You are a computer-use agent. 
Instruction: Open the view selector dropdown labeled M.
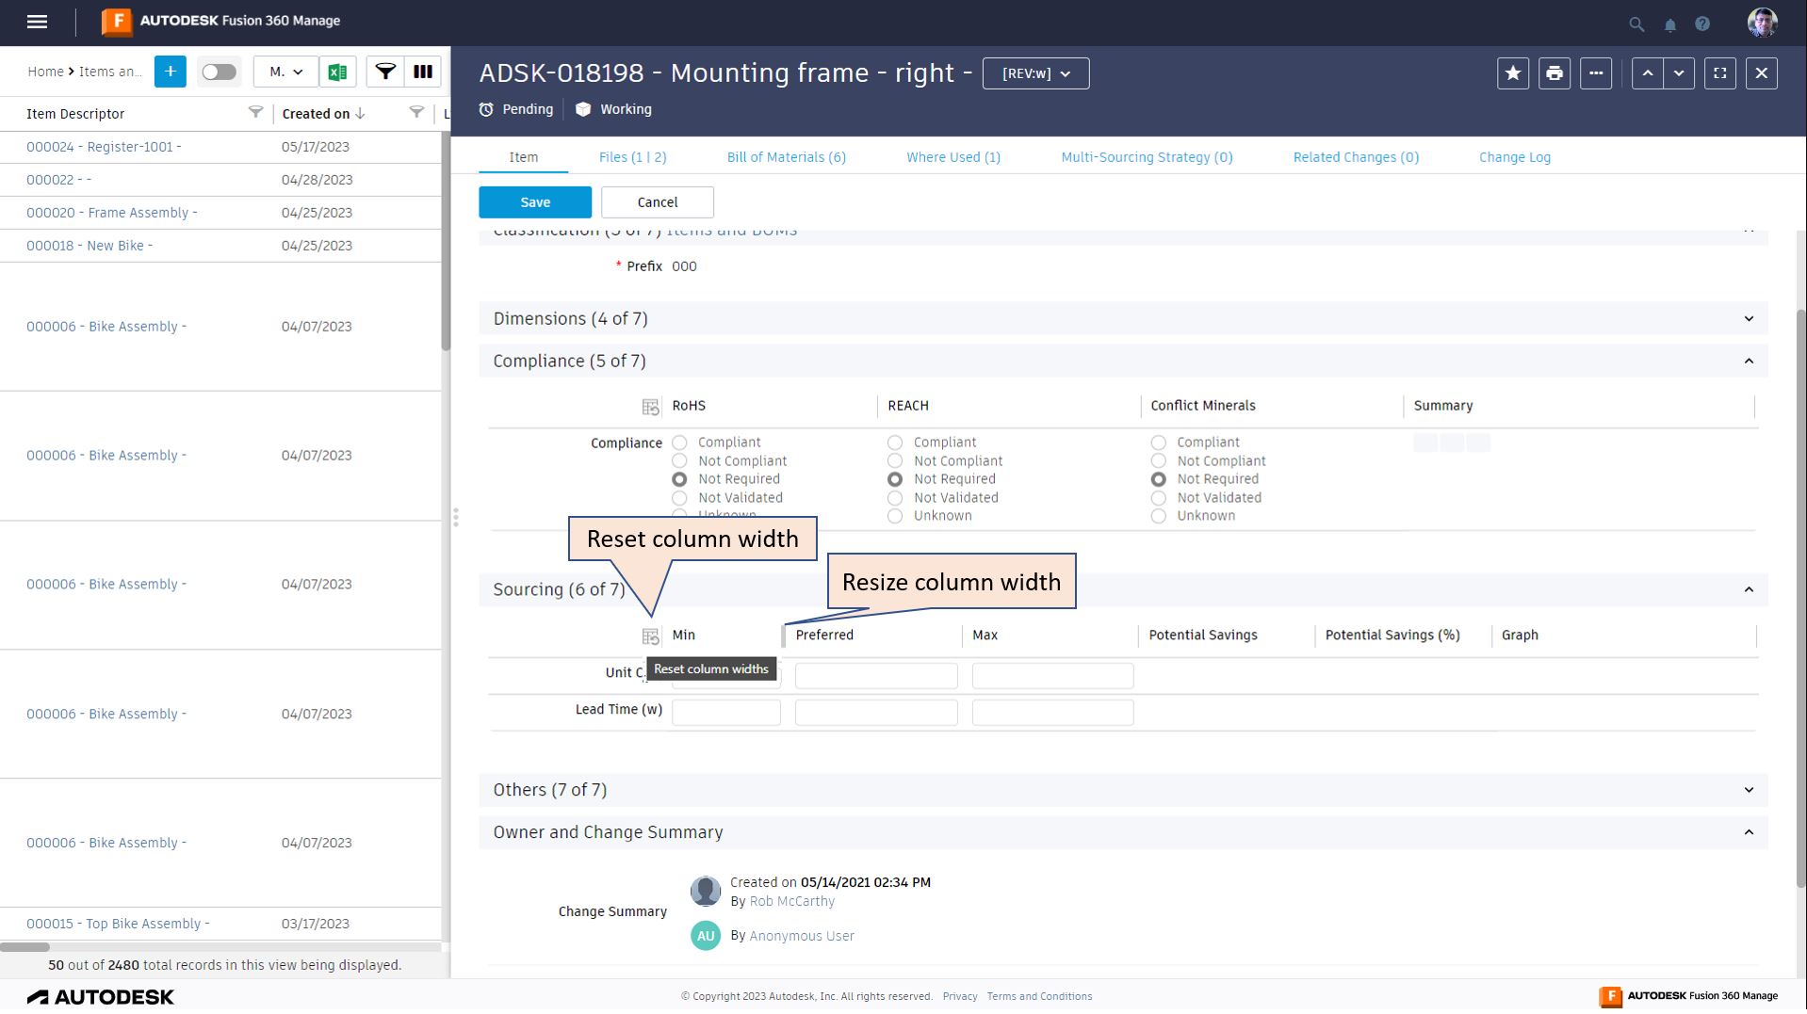(x=285, y=72)
